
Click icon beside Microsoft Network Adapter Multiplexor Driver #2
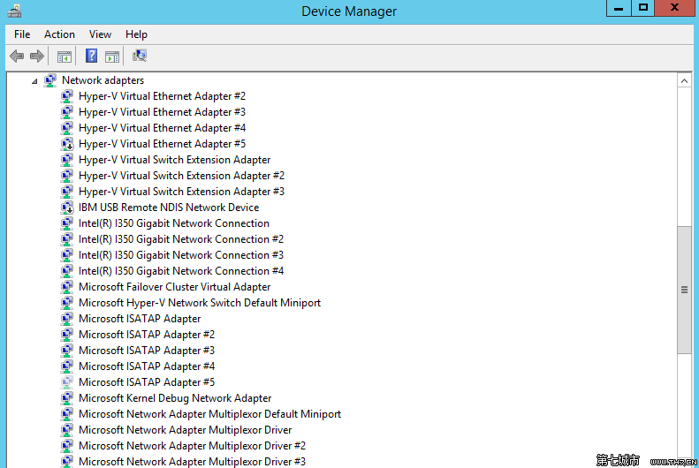click(67, 446)
